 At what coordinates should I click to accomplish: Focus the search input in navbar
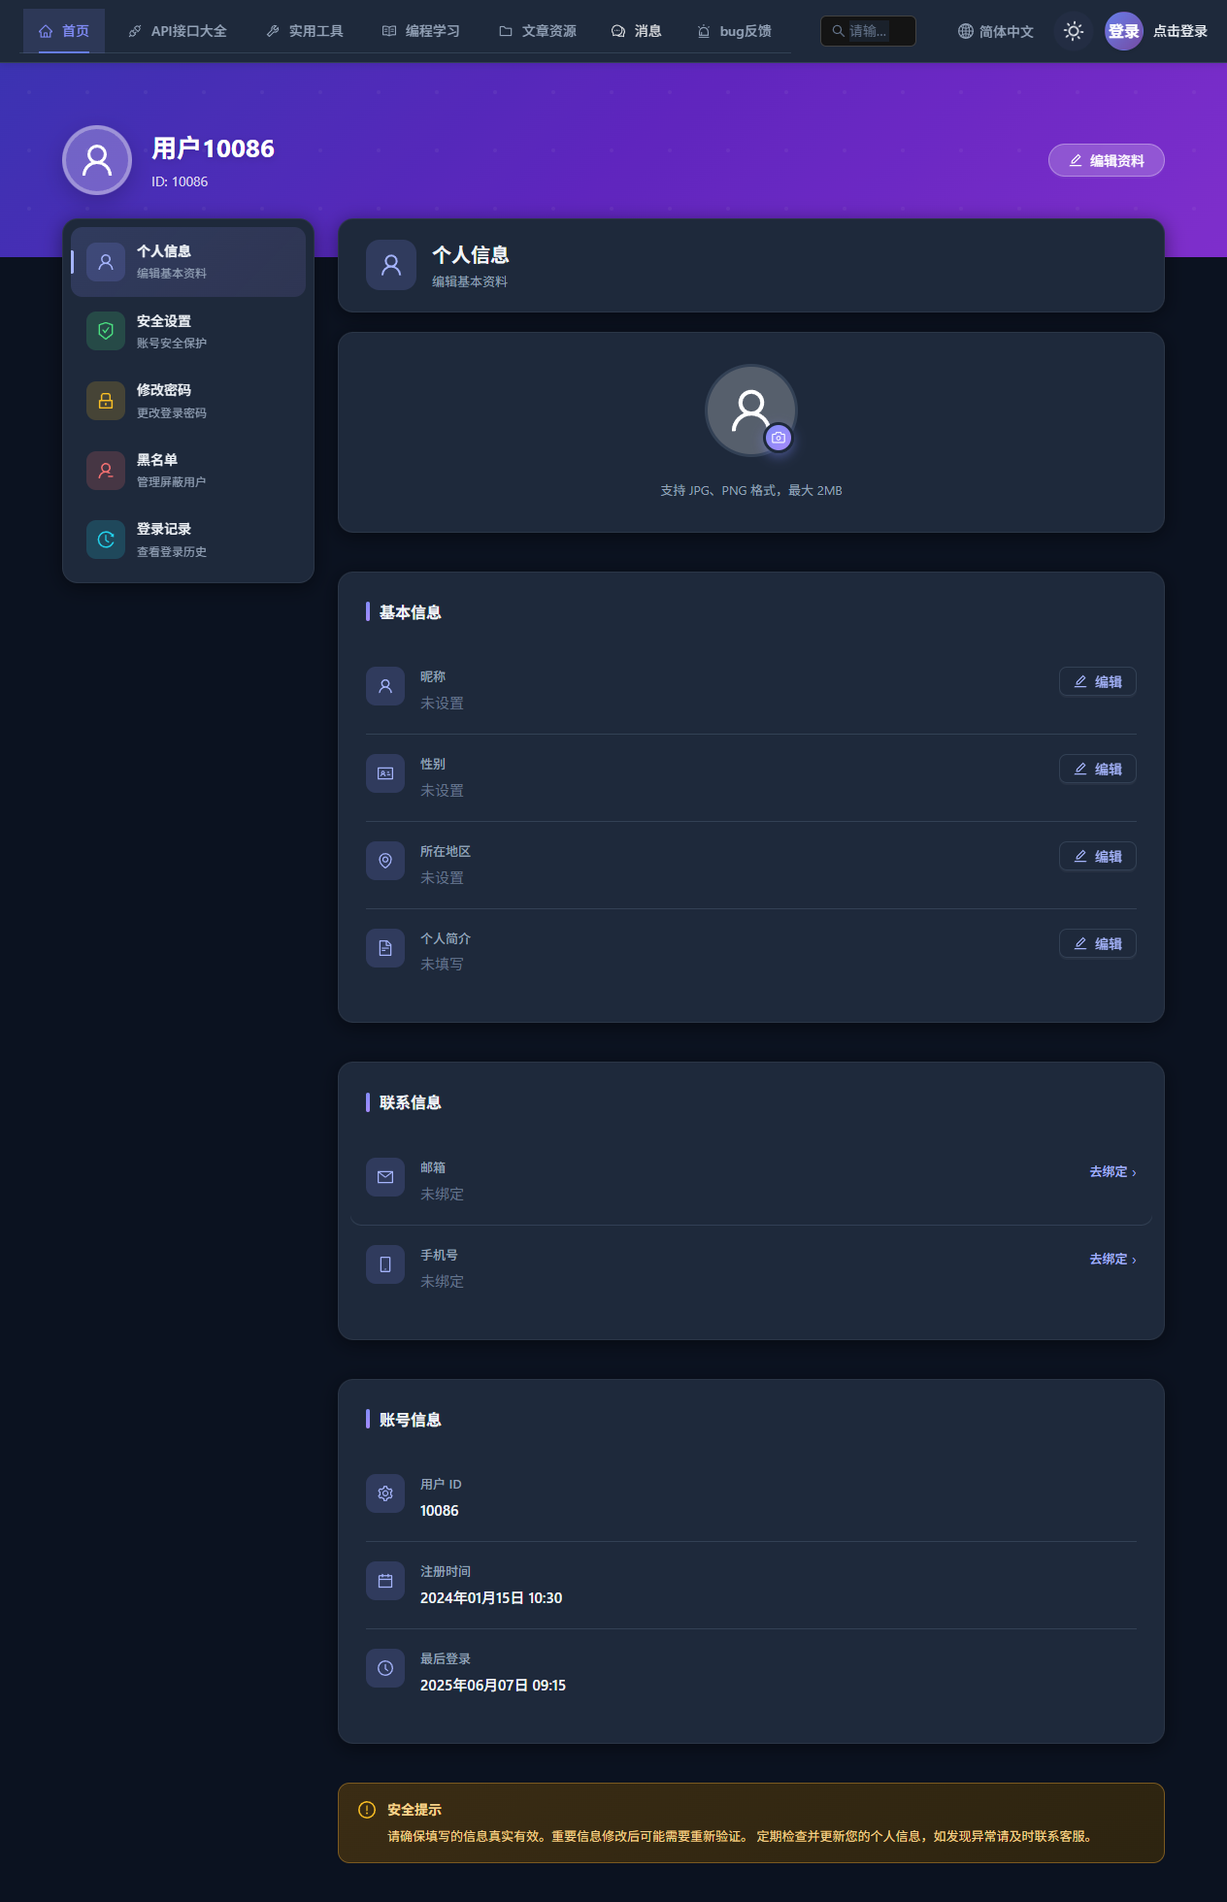(x=868, y=31)
